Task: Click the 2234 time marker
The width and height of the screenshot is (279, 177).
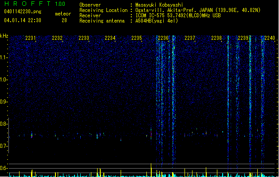Action: [110, 38]
